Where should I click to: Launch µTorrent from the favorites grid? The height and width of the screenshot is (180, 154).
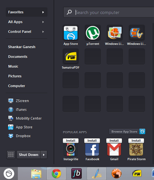[93, 33]
